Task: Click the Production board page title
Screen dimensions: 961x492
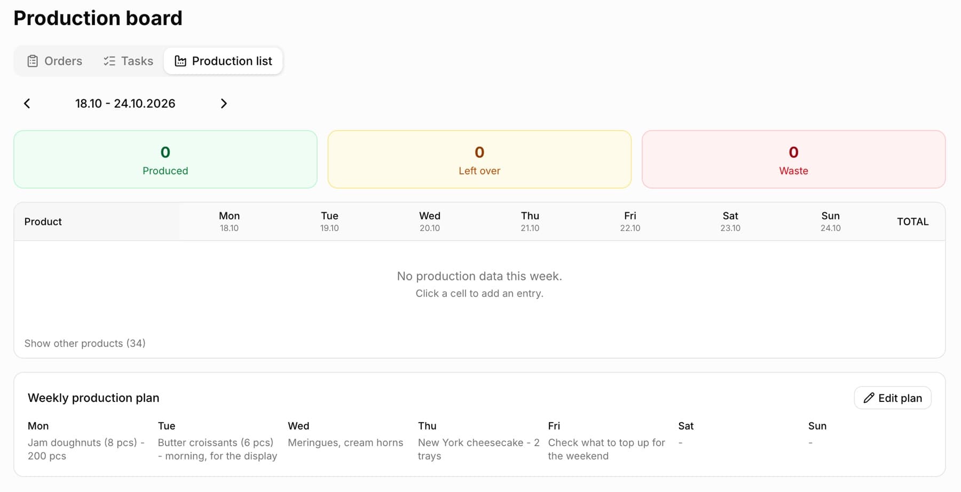Action: [x=98, y=18]
